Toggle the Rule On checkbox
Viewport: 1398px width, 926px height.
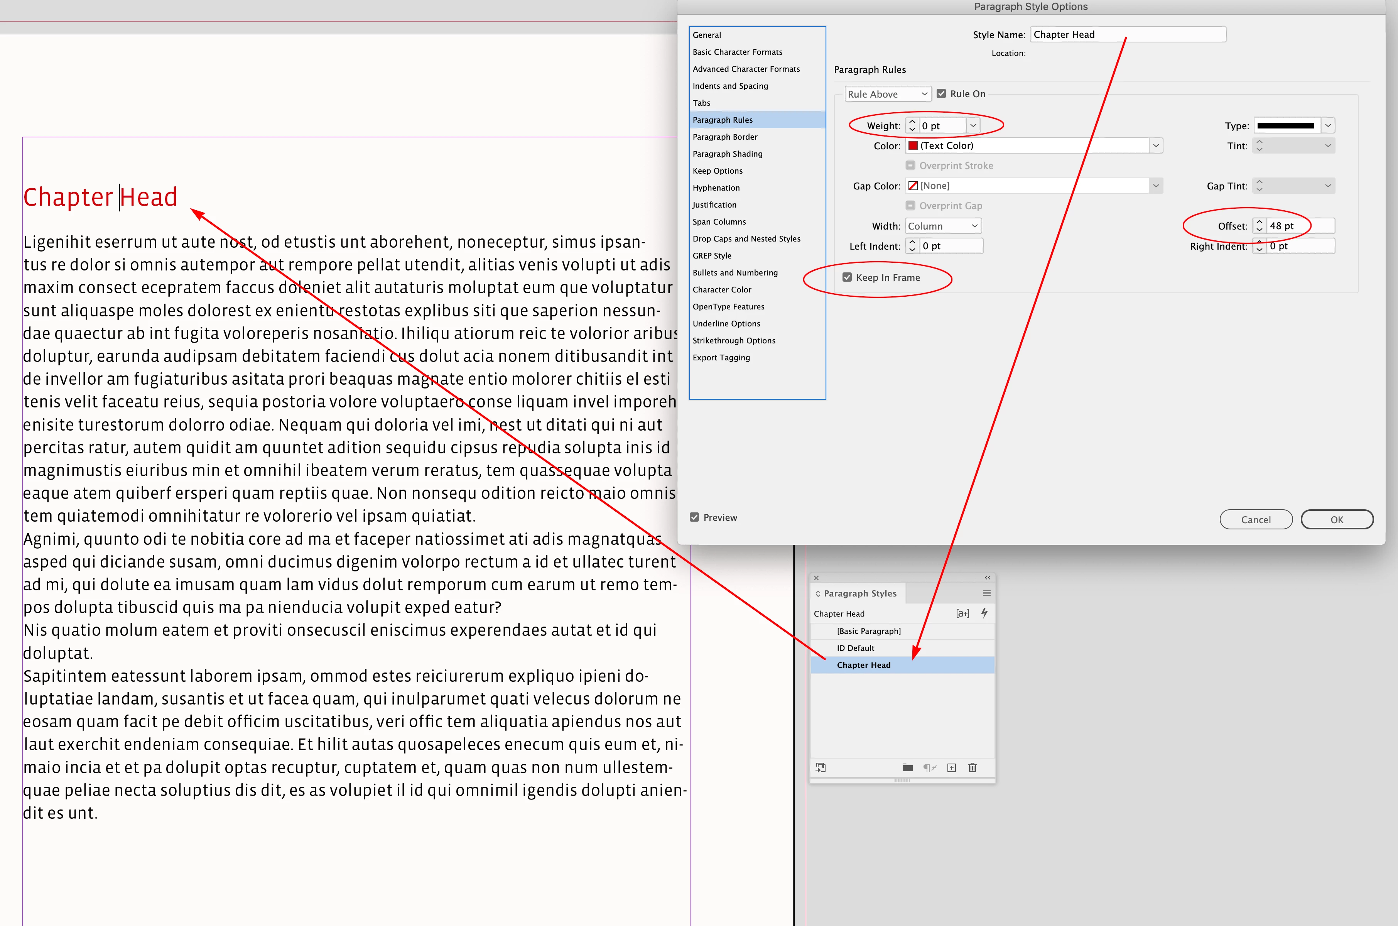coord(941,94)
